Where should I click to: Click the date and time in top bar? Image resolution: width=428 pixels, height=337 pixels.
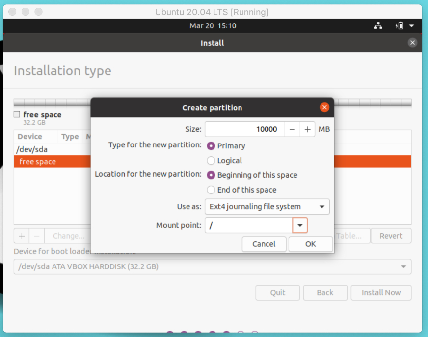213,26
